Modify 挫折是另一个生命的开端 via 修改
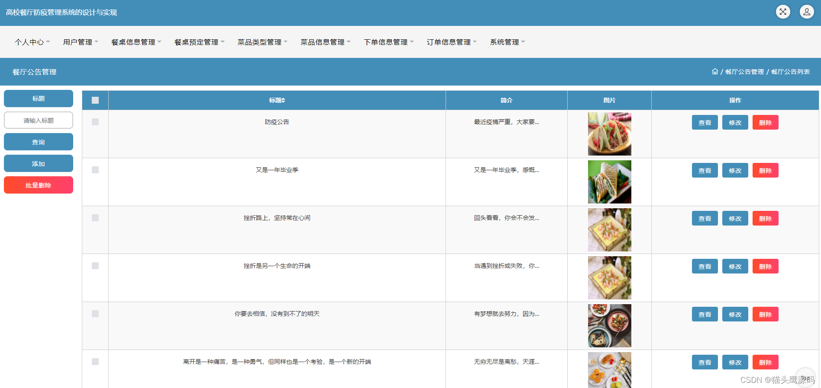This screenshot has width=821, height=388. [x=735, y=266]
